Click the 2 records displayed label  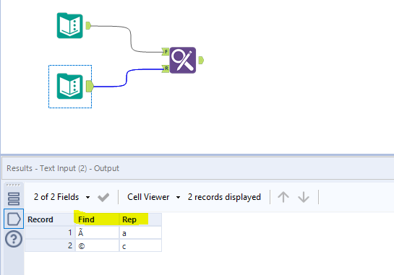[224, 197]
